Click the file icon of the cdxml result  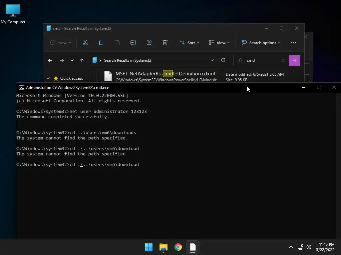point(108,76)
